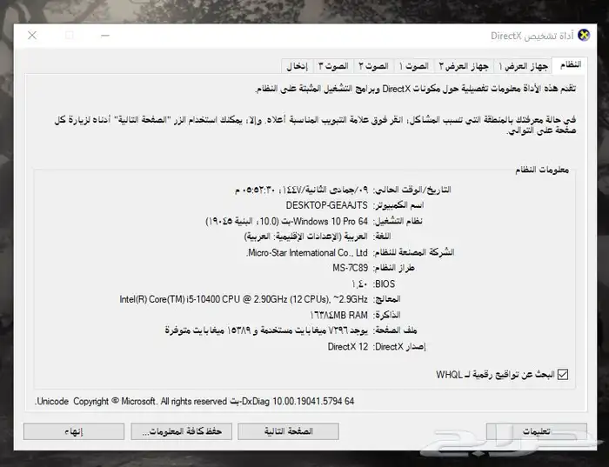Image resolution: width=609 pixels, height=467 pixels.
Task: Switch to the النظام tab
Action: click(x=570, y=65)
